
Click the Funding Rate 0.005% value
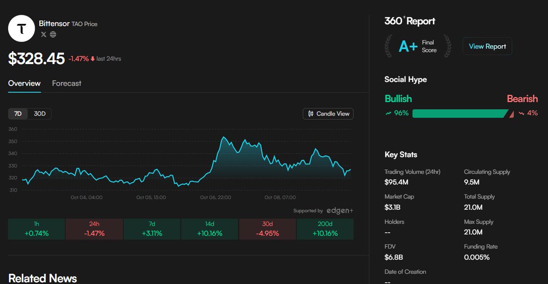[x=477, y=257]
